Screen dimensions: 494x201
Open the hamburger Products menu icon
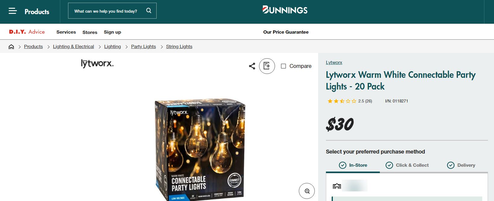pyautogui.click(x=13, y=11)
